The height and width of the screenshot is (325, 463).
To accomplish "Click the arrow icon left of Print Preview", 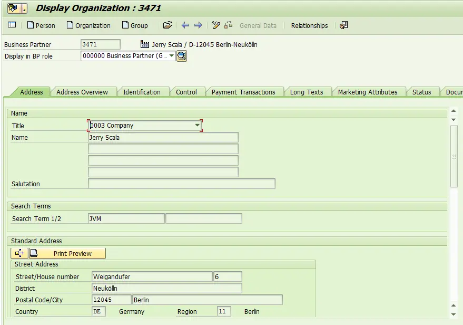I will tap(19, 253).
